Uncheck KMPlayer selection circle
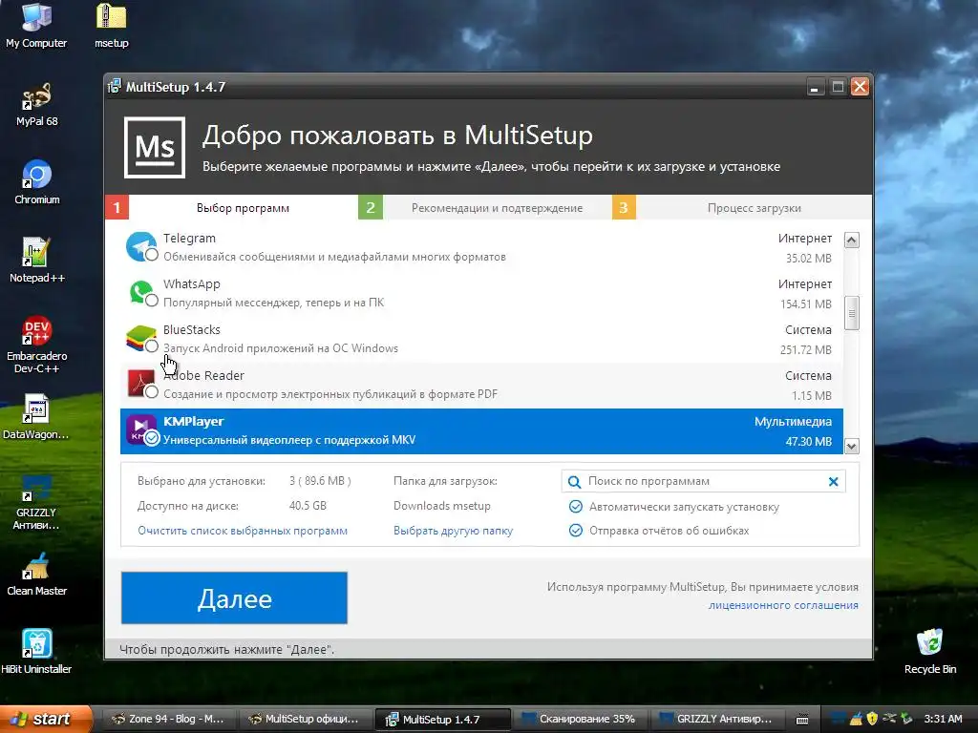This screenshot has height=733, width=978. pyautogui.click(x=152, y=438)
